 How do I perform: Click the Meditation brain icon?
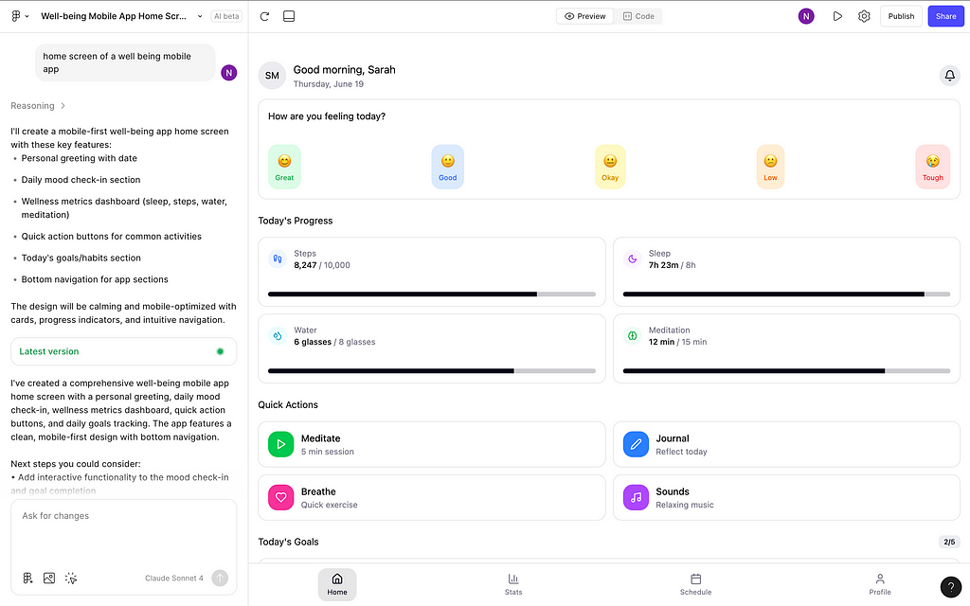click(632, 336)
